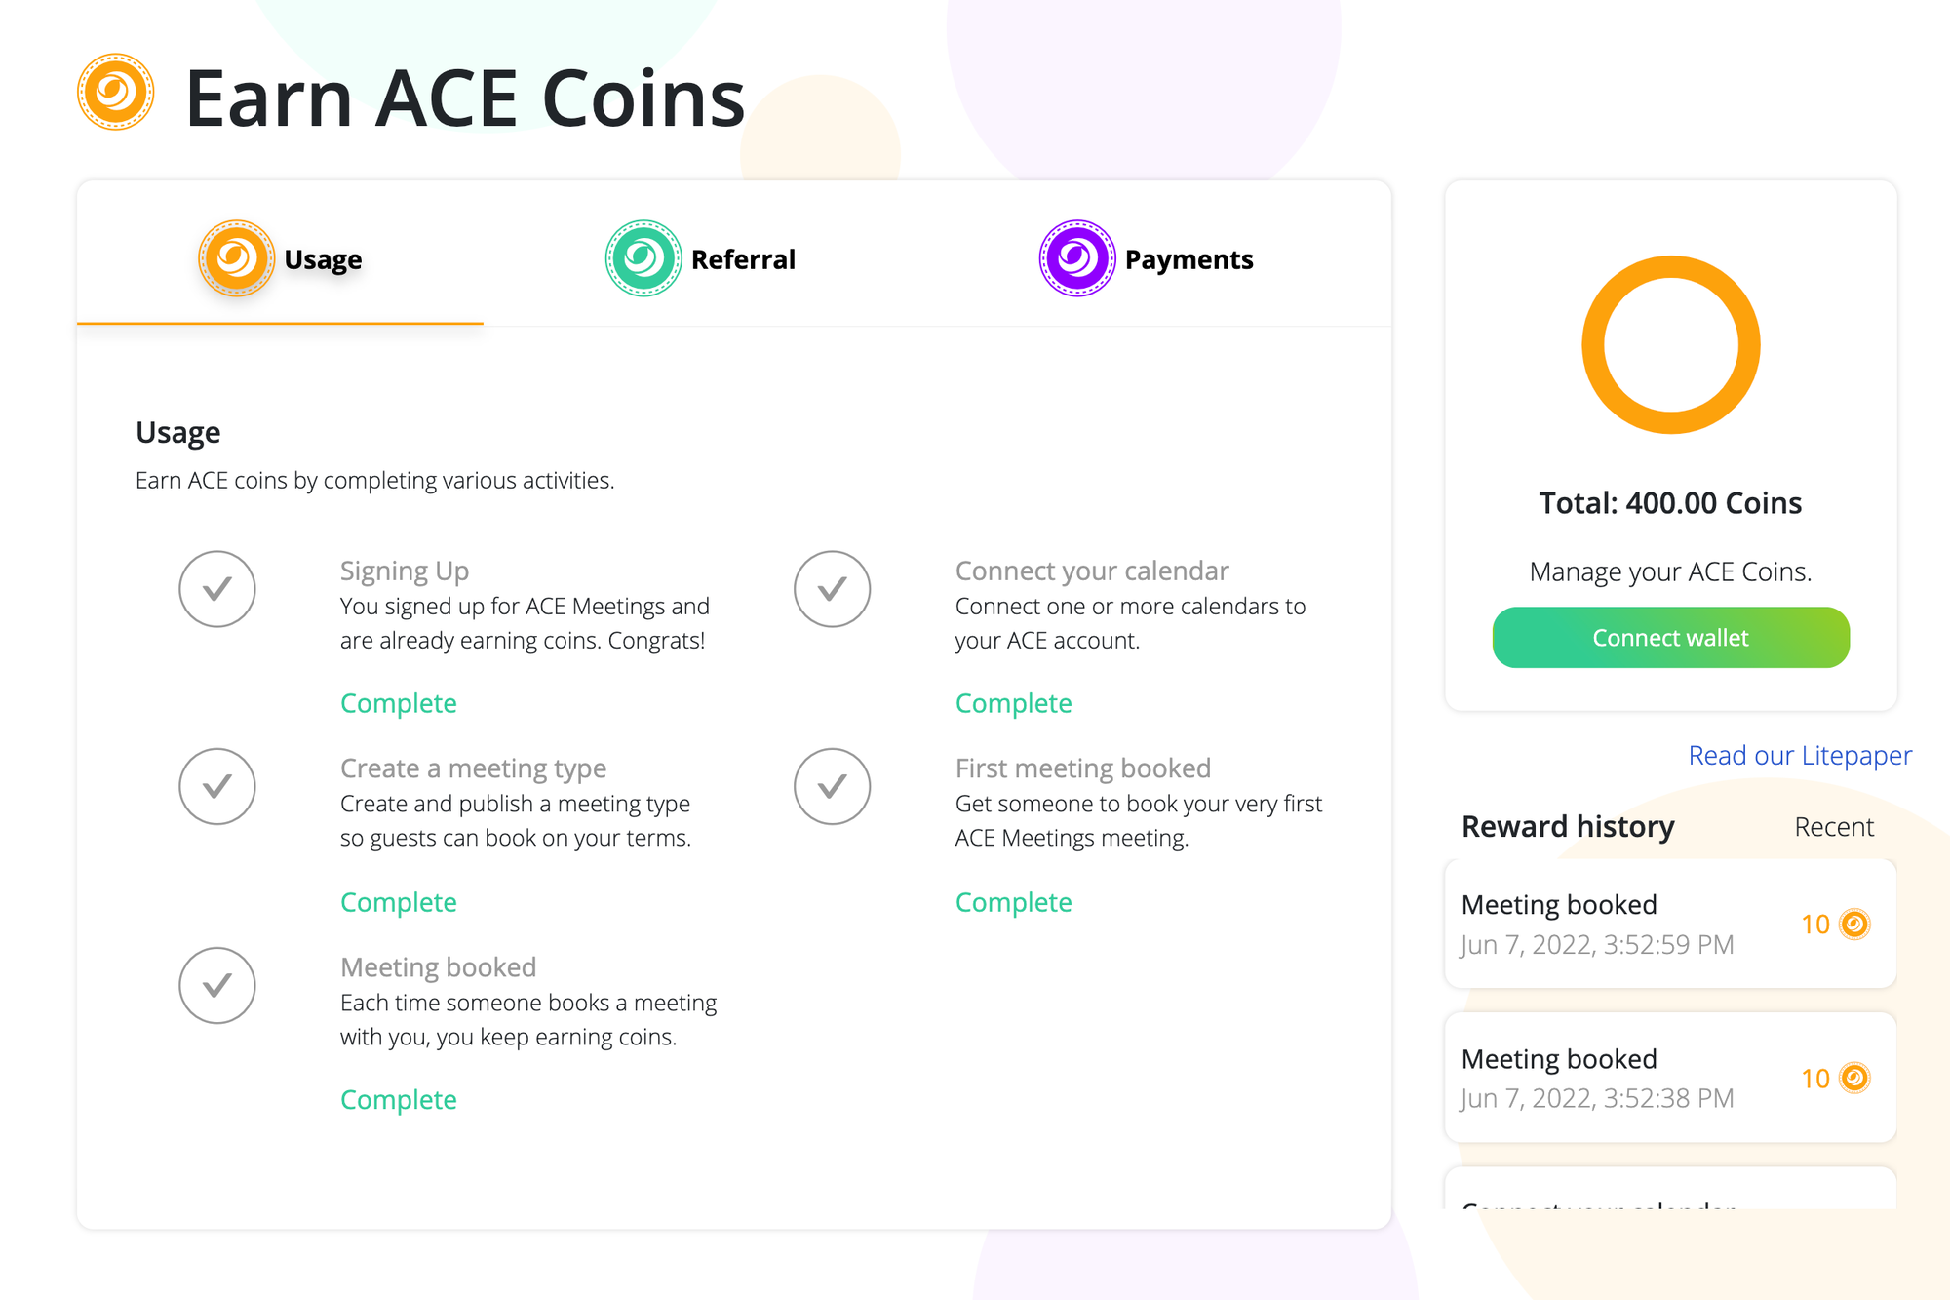
Task: Click the checkmark circle for First meeting booked
Action: pyautogui.click(x=832, y=786)
